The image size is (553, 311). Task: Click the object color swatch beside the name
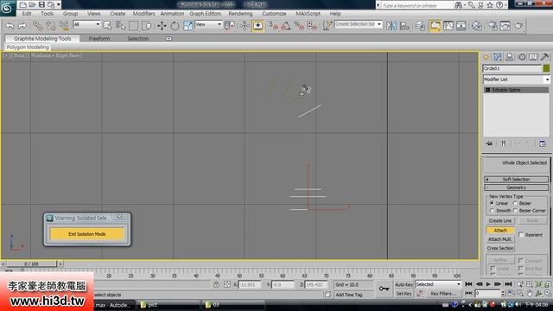pos(546,68)
